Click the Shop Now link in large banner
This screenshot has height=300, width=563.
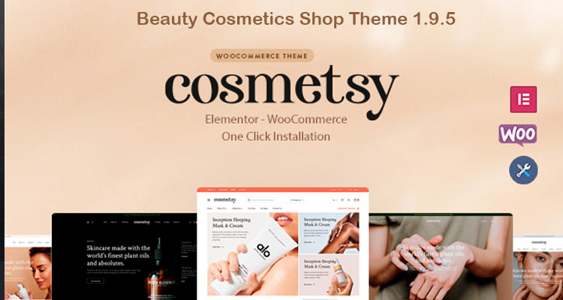coord(218,247)
